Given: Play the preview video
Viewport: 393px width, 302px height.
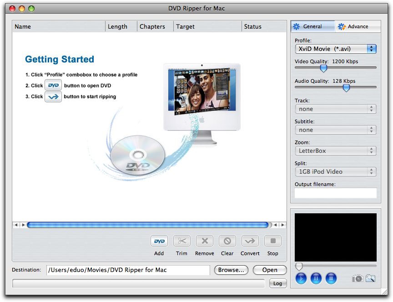Looking at the screenshot, I should (301, 278).
